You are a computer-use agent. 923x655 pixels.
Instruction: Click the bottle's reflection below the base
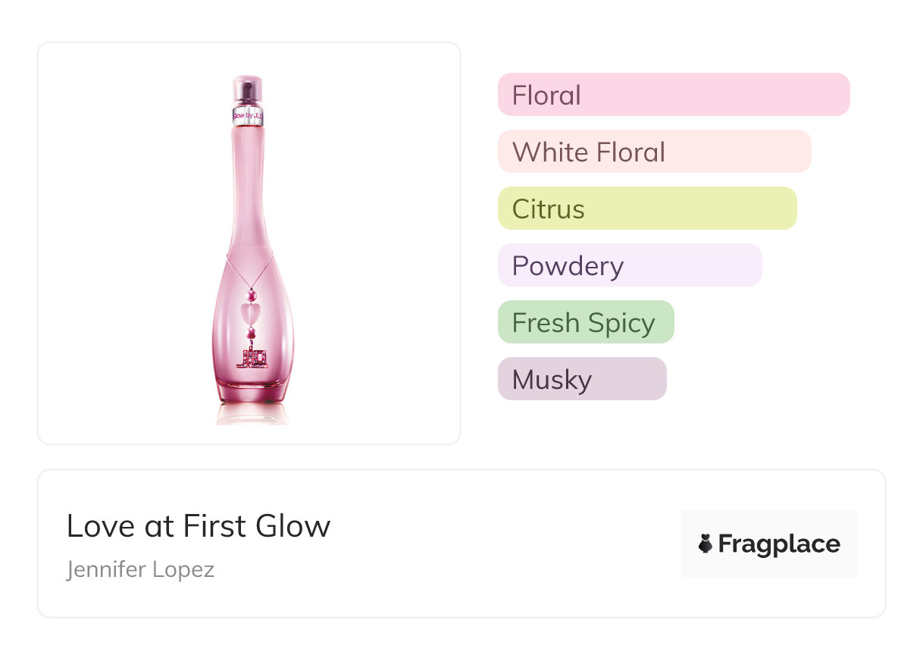click(x=252, y=415)
